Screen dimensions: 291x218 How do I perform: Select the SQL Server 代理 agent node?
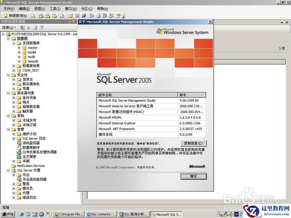28,170
